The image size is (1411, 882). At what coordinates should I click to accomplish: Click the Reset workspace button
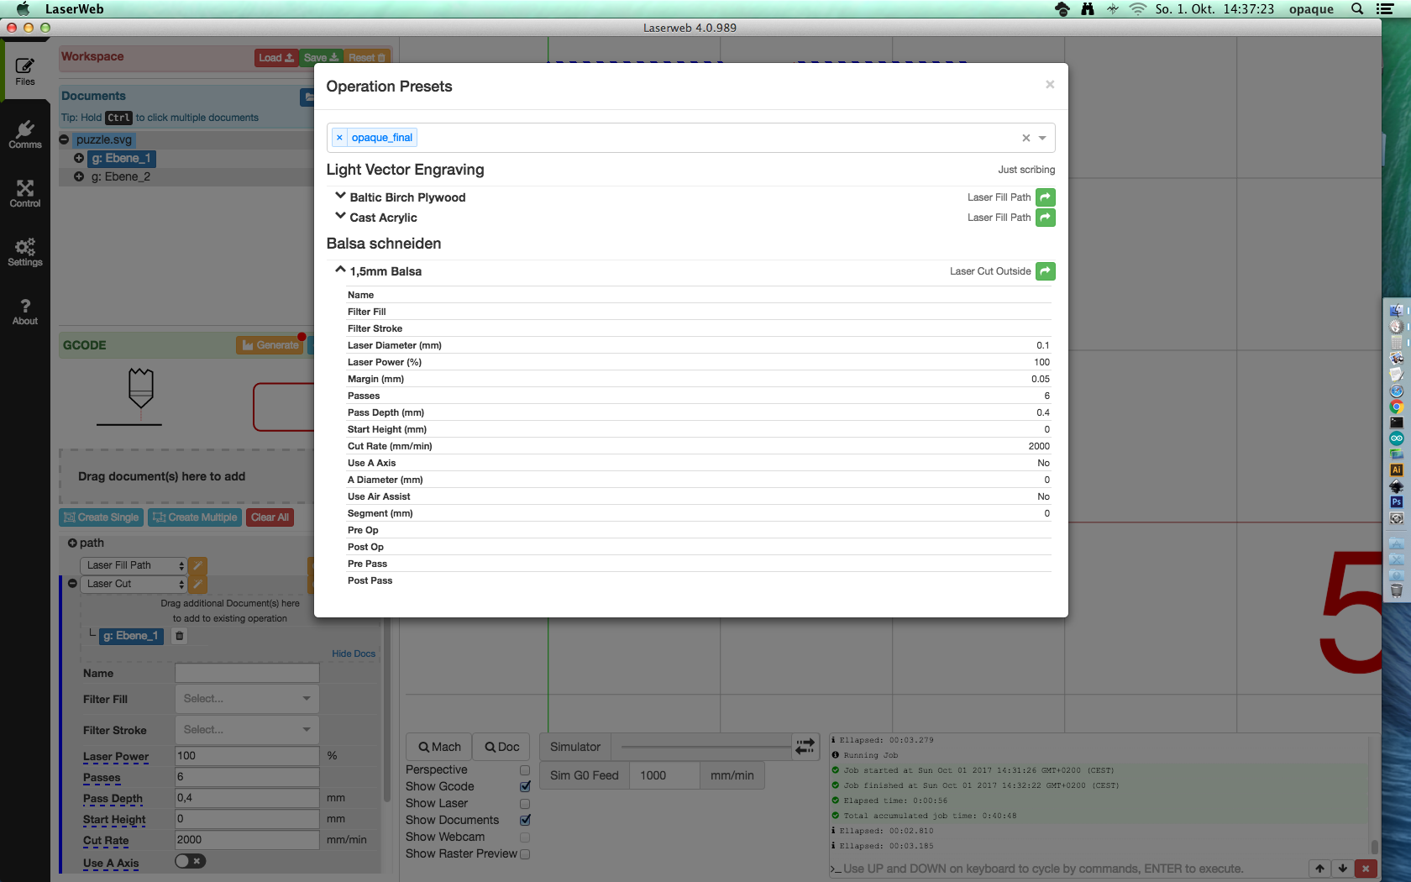pos(367,57)
